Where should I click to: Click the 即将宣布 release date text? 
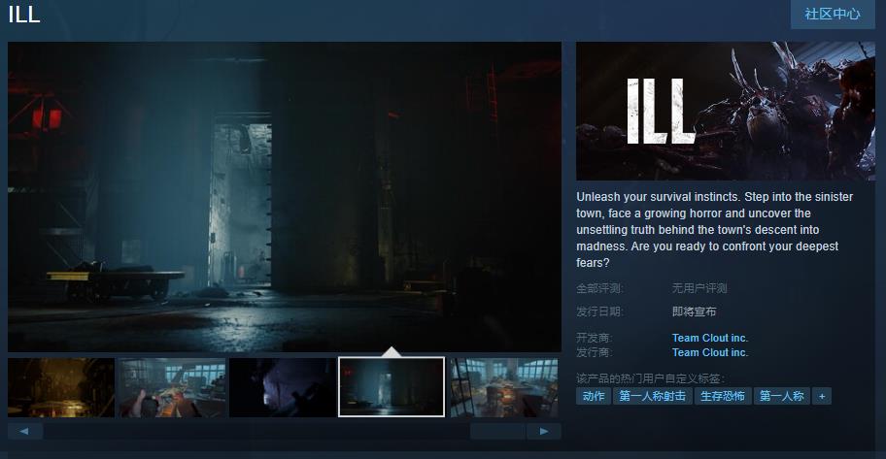coord(694,311)
